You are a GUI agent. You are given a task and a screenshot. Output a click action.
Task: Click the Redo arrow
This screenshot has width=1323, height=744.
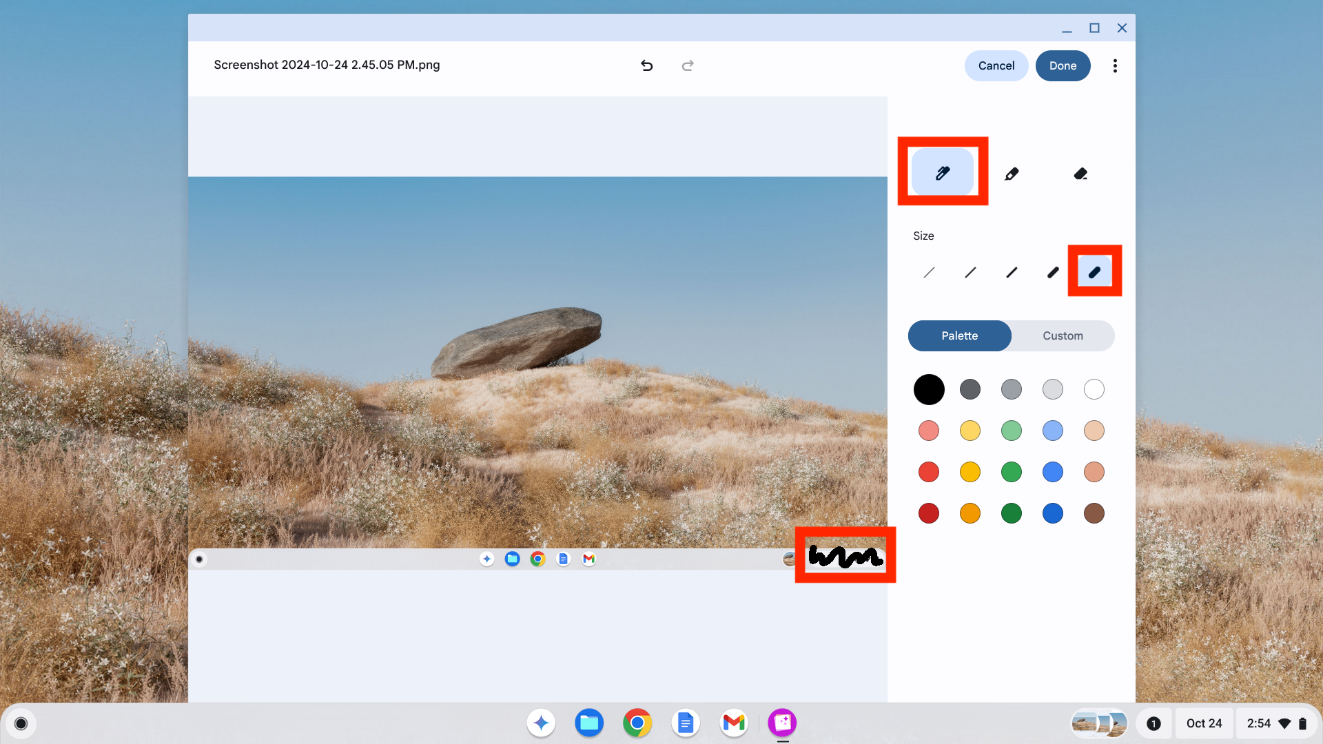[x=688, y=65]
